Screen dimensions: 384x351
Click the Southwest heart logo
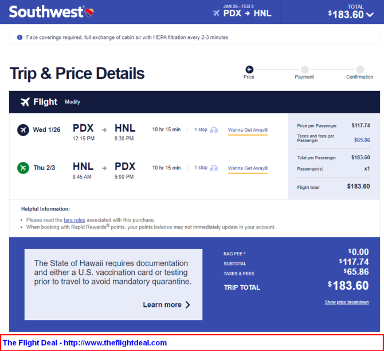[88, 12]
